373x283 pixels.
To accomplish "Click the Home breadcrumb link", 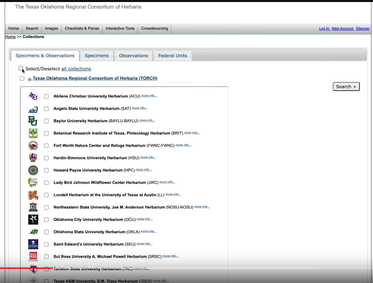I will coord(10,37).
